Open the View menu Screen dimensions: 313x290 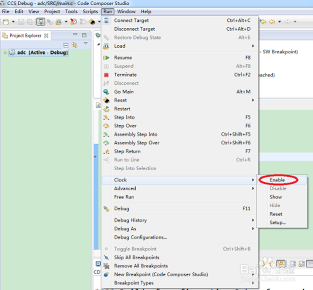point(34,12)
